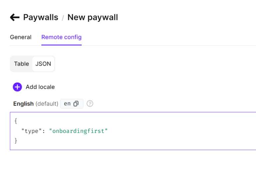Click the (default) locale text
Screen dimensions: 256x180
(47, 104)
